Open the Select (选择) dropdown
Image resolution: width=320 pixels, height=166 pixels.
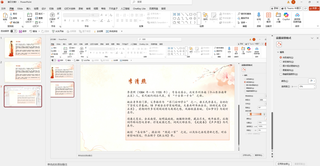[242, 22]
